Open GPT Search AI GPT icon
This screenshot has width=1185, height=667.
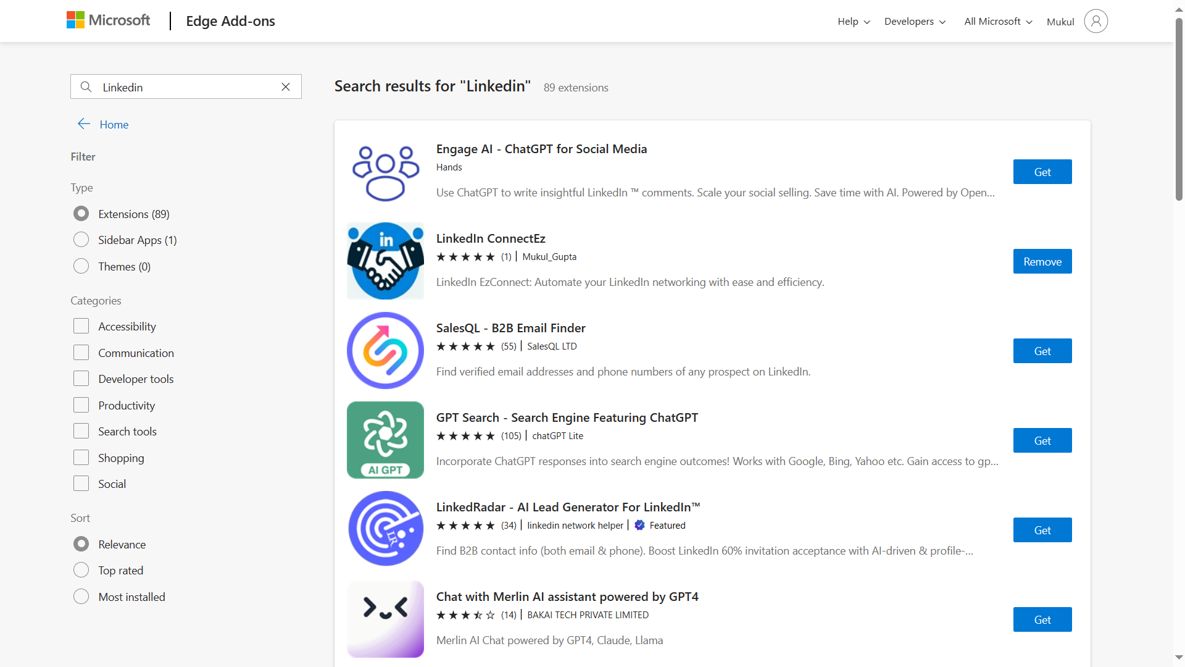tap(385, 440)
